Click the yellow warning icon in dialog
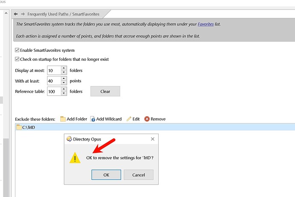This screenshot has height=197, width=295. [75, 158]
